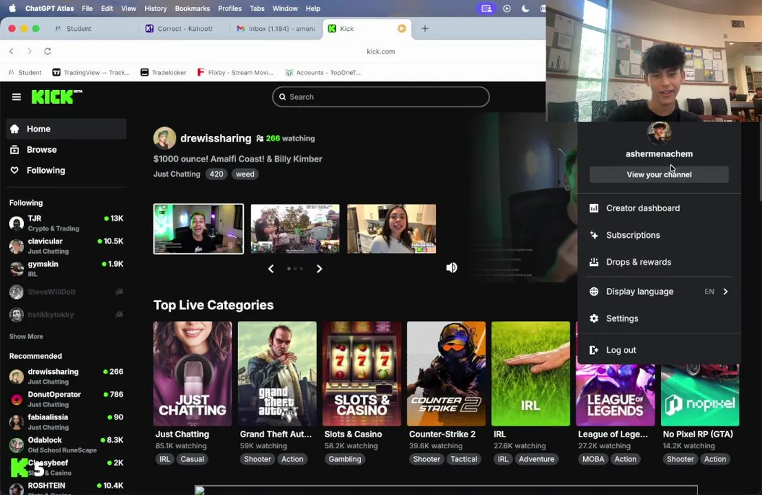Click View your channel button
The image size is (762, 495).
[x=659, y=175]
